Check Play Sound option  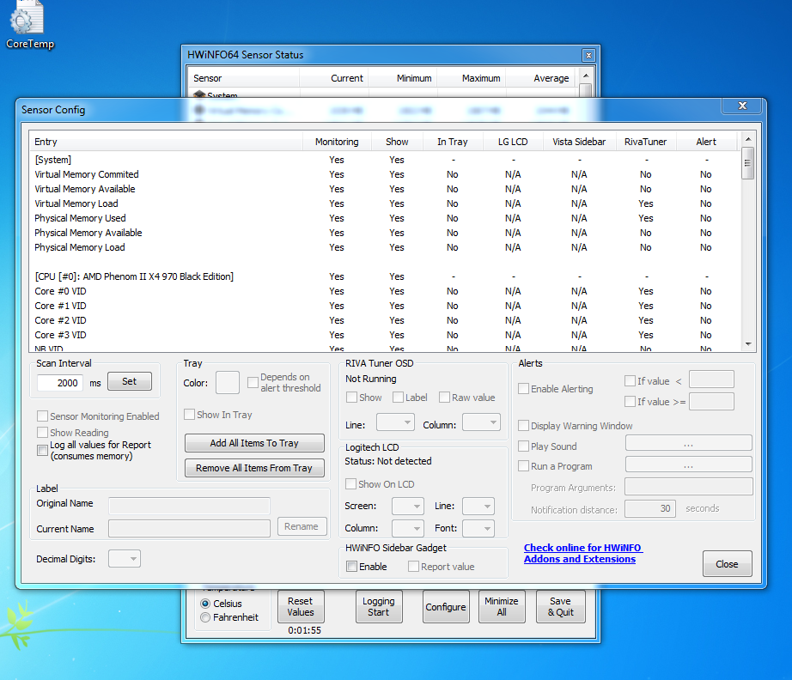tap(524, 446)
